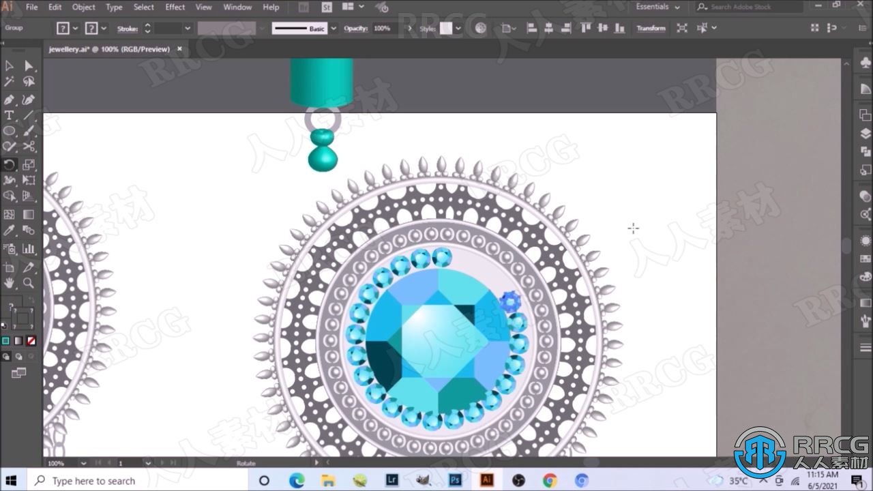The width and height of the screenshot is (873, 491).
Task: Select the Gradient tool
Action: 29,214
